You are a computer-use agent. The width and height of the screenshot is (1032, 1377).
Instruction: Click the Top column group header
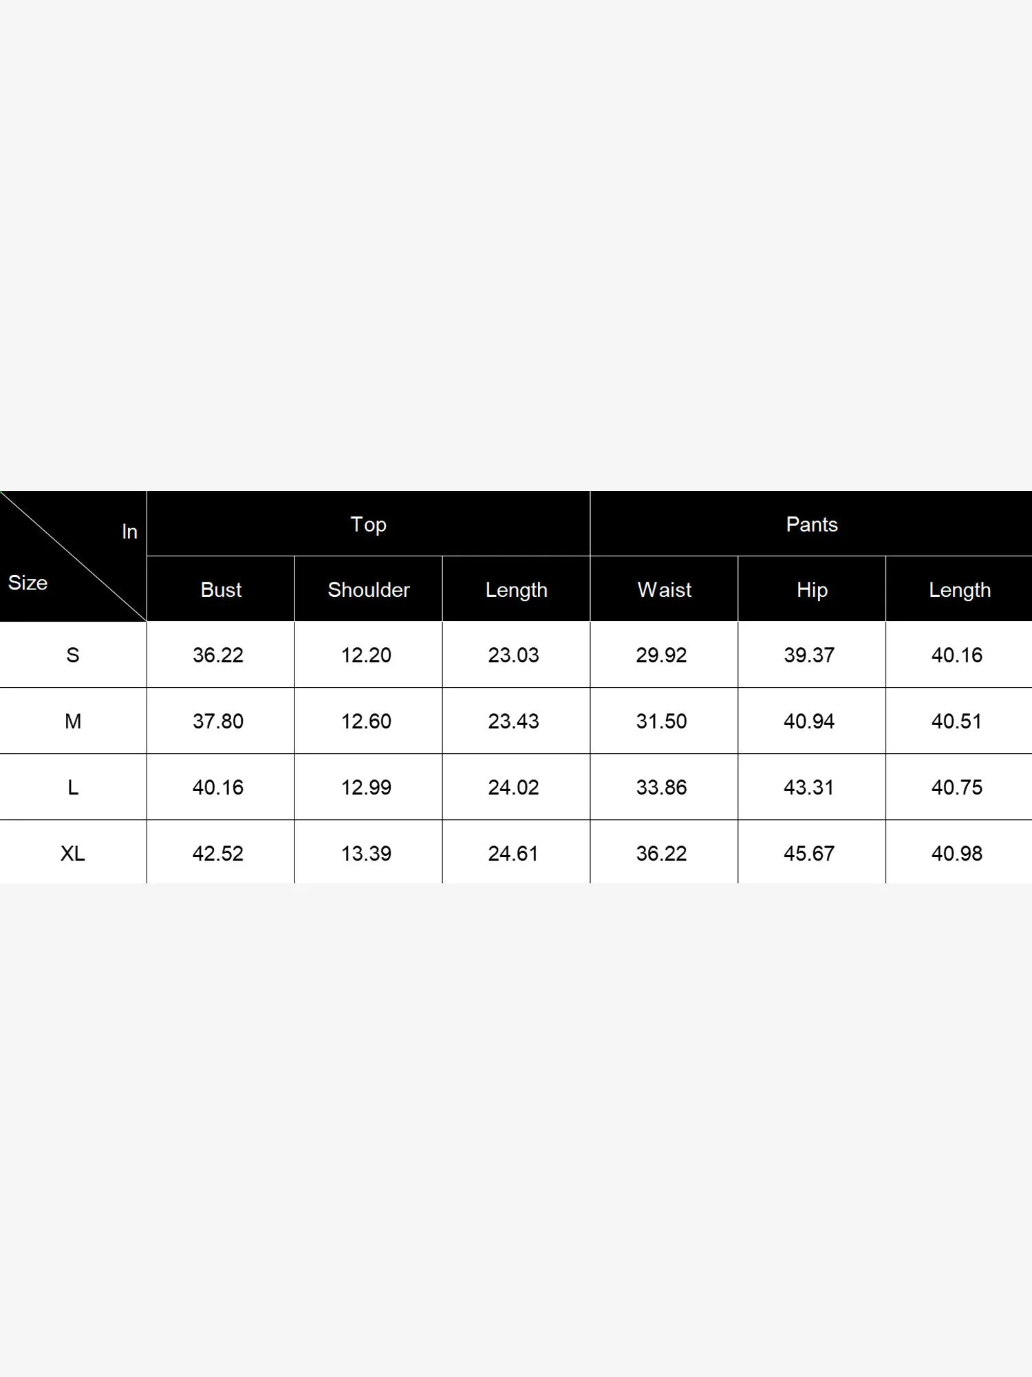coord(368,525)
